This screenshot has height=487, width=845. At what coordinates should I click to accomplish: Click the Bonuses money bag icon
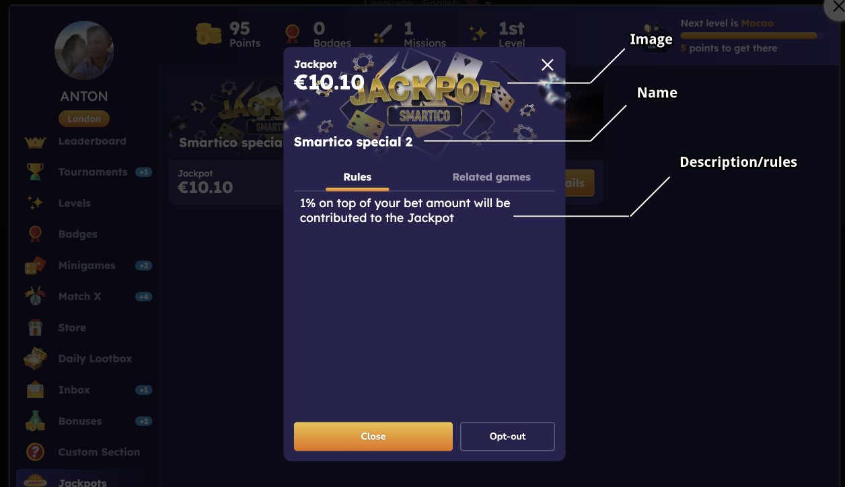click(34, 421)
